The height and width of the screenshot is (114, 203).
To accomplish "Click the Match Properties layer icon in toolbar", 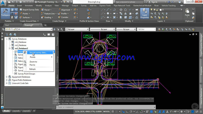I will pos(159,29).
